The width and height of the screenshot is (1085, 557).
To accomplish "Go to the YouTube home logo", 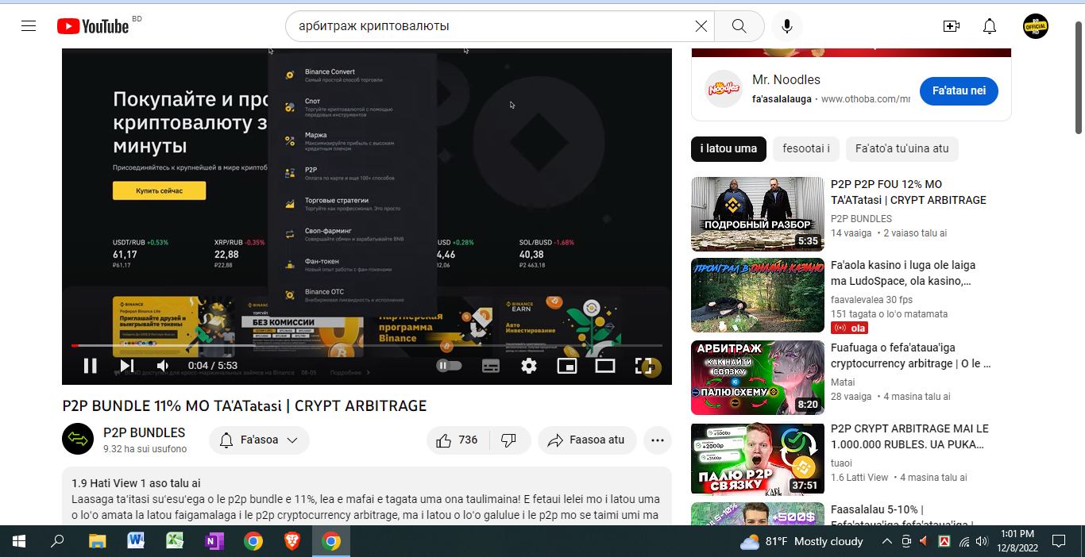I will (93, 26).
